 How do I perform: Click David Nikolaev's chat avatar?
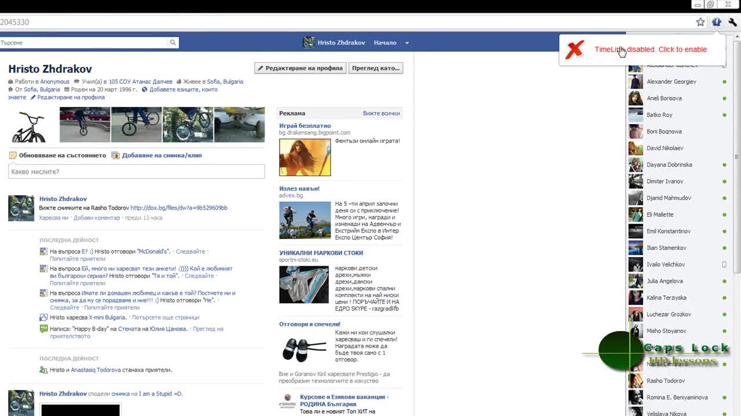pos(636,148)
